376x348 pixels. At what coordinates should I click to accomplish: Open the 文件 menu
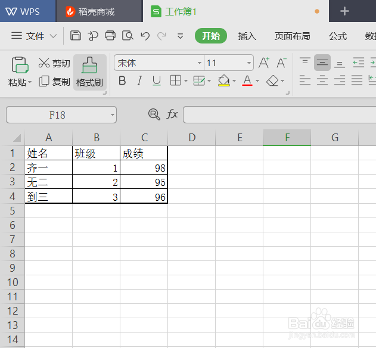(34, 36)
